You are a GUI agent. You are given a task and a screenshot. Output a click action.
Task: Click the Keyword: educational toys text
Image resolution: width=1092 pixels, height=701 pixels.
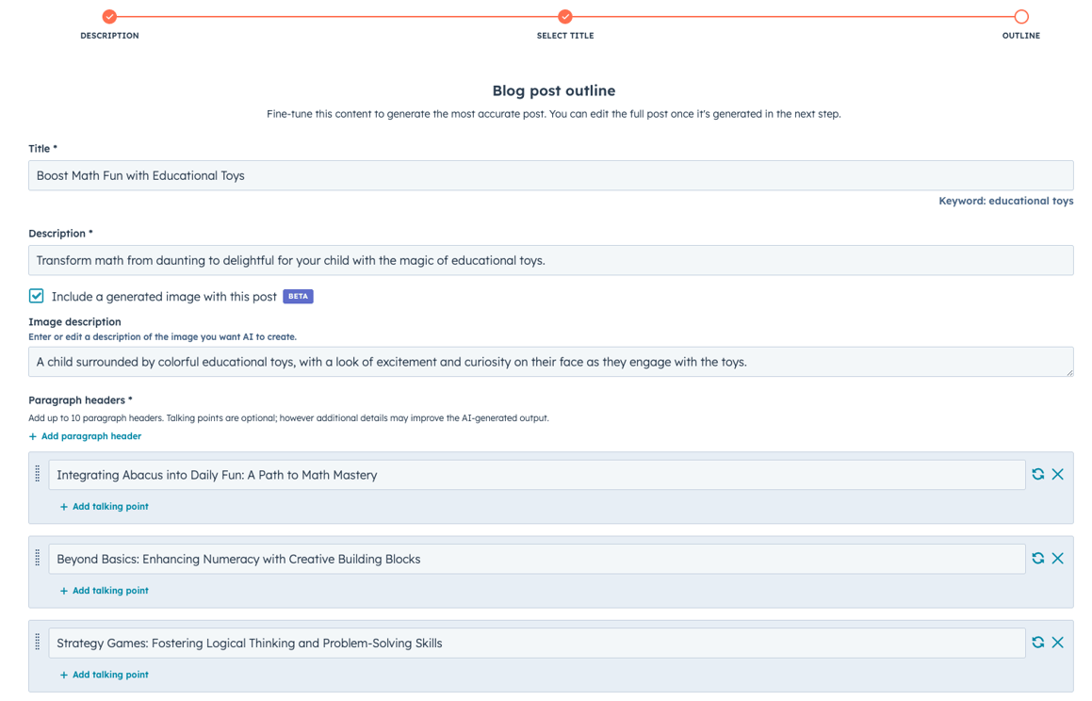tap(1005, 202)
